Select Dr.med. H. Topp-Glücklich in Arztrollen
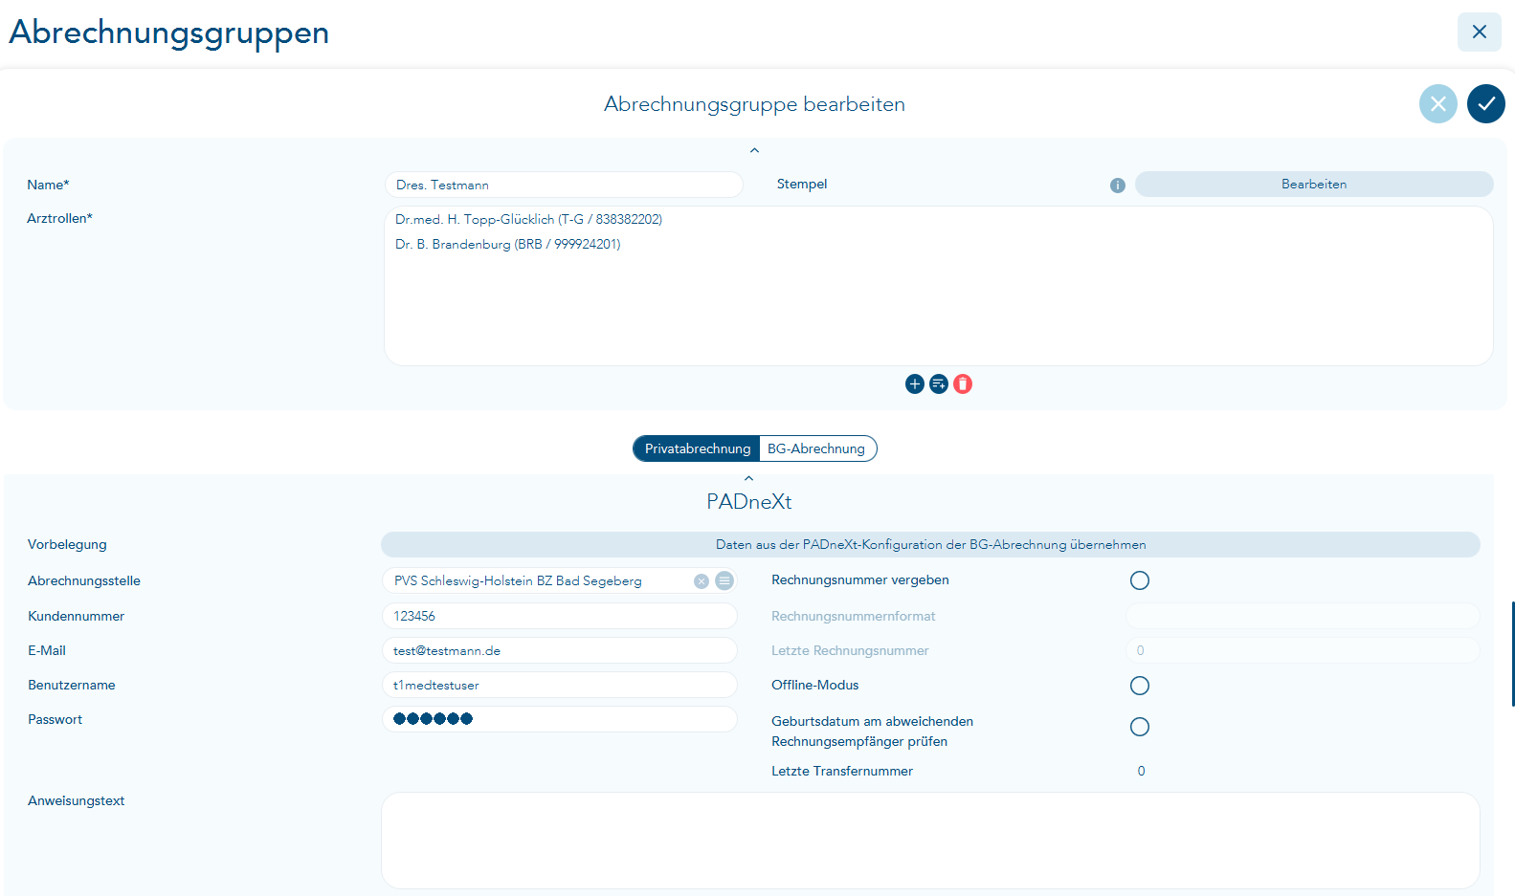Image resolution: width=1515 pixels, height=896 pixels. [x=528, y=219]
